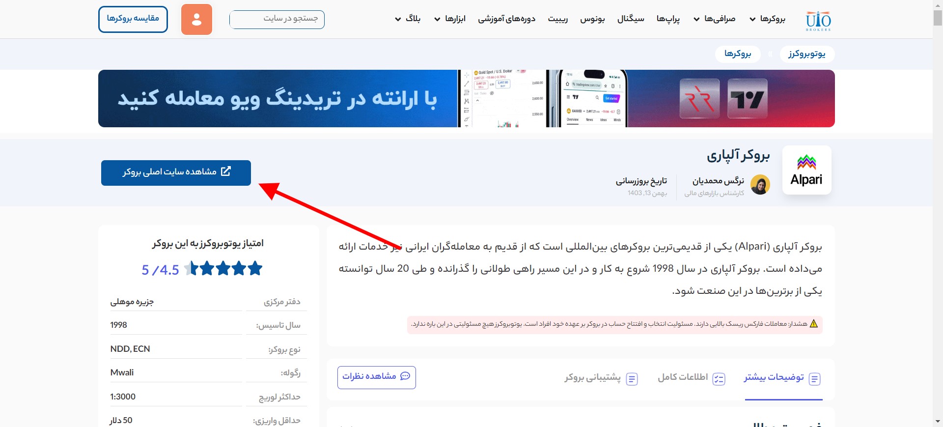Click the 50 دلار minimum deposit value

coord(121,421)
